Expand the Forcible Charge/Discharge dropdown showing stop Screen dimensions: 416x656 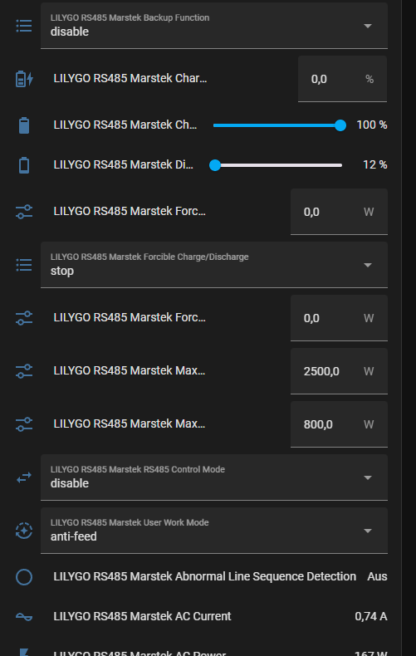214,265
